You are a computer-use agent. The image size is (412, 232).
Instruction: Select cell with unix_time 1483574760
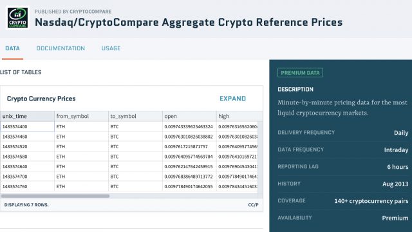click(27, 186)
